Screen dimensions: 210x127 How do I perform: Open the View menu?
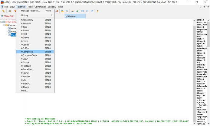coord(12,7)
